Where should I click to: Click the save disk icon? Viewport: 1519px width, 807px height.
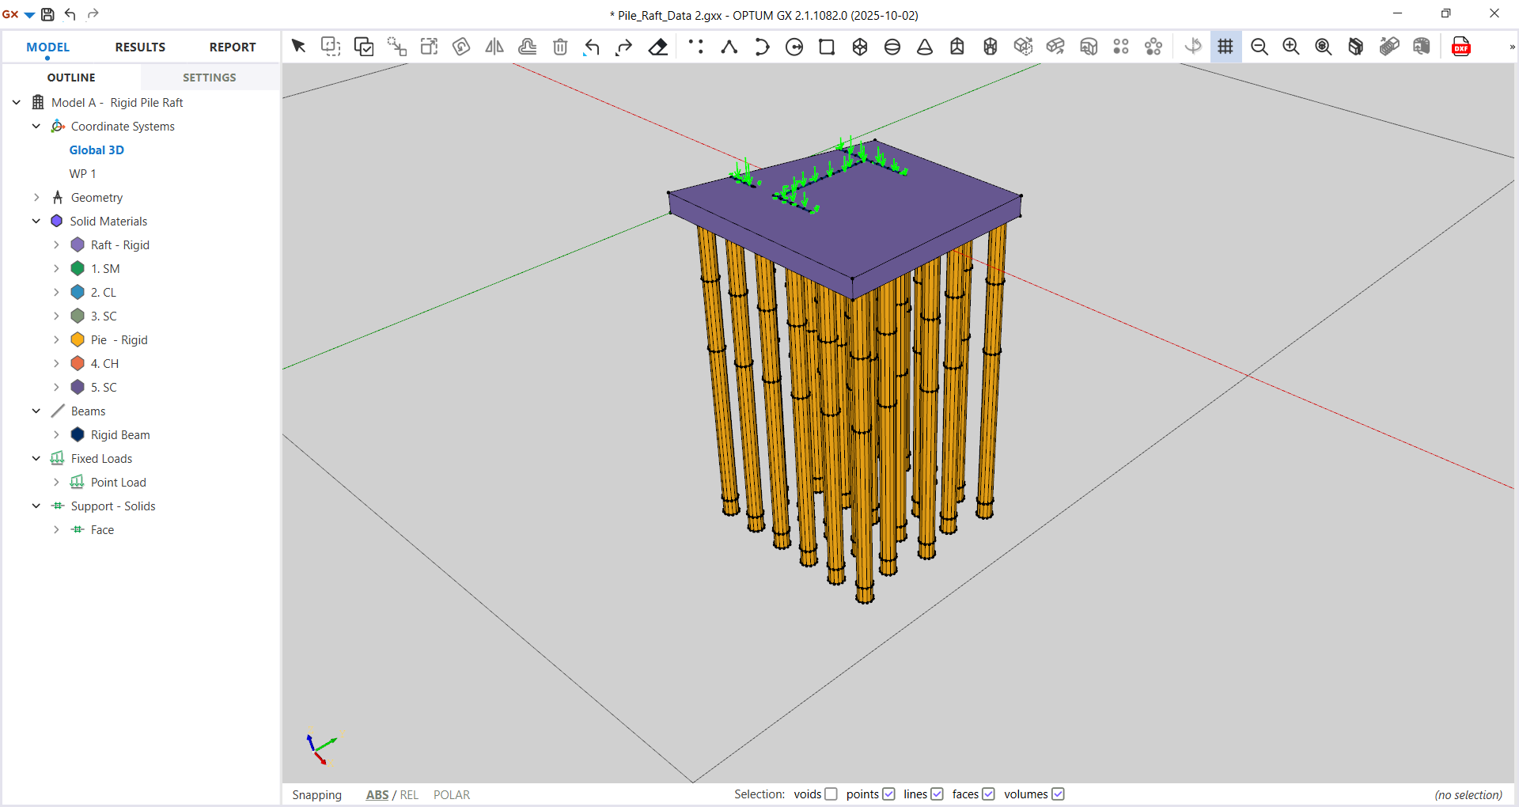[x=47, y=14]
